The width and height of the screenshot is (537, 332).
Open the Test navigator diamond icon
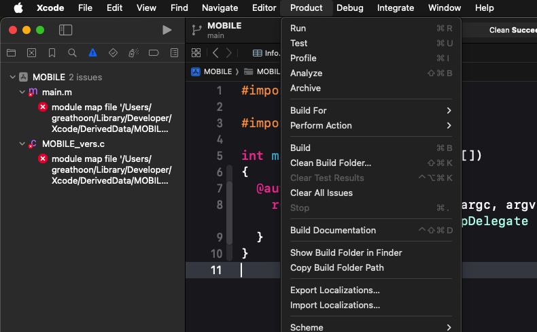click(113, 53)
